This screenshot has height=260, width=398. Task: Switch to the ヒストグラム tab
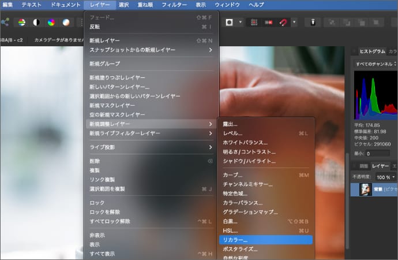coord(371,51)
